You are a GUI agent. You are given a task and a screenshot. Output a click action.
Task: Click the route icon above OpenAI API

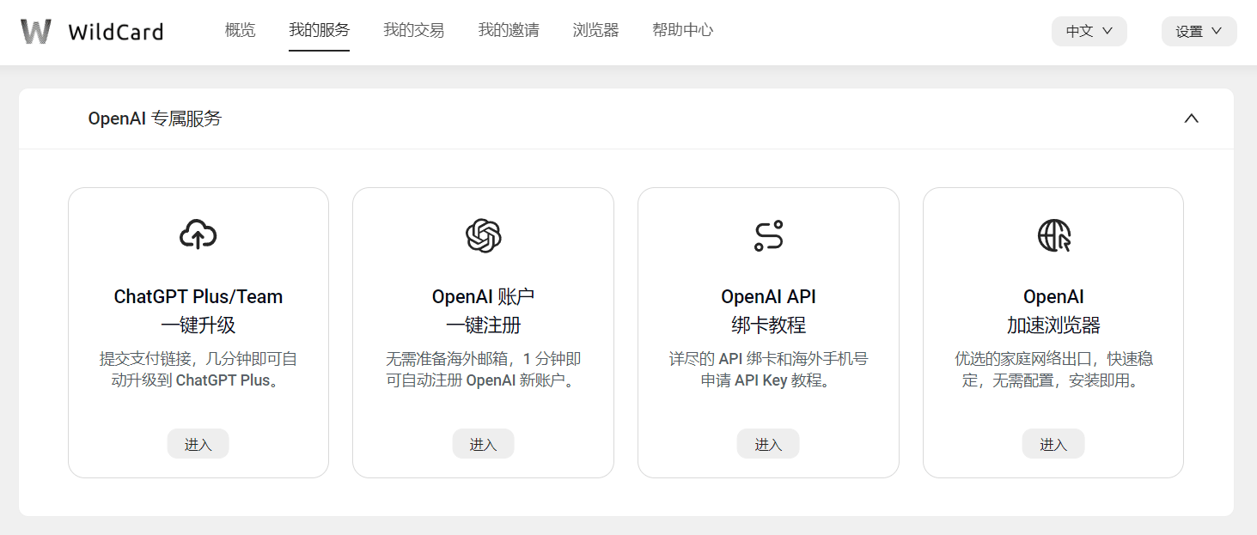pos(768,234)
